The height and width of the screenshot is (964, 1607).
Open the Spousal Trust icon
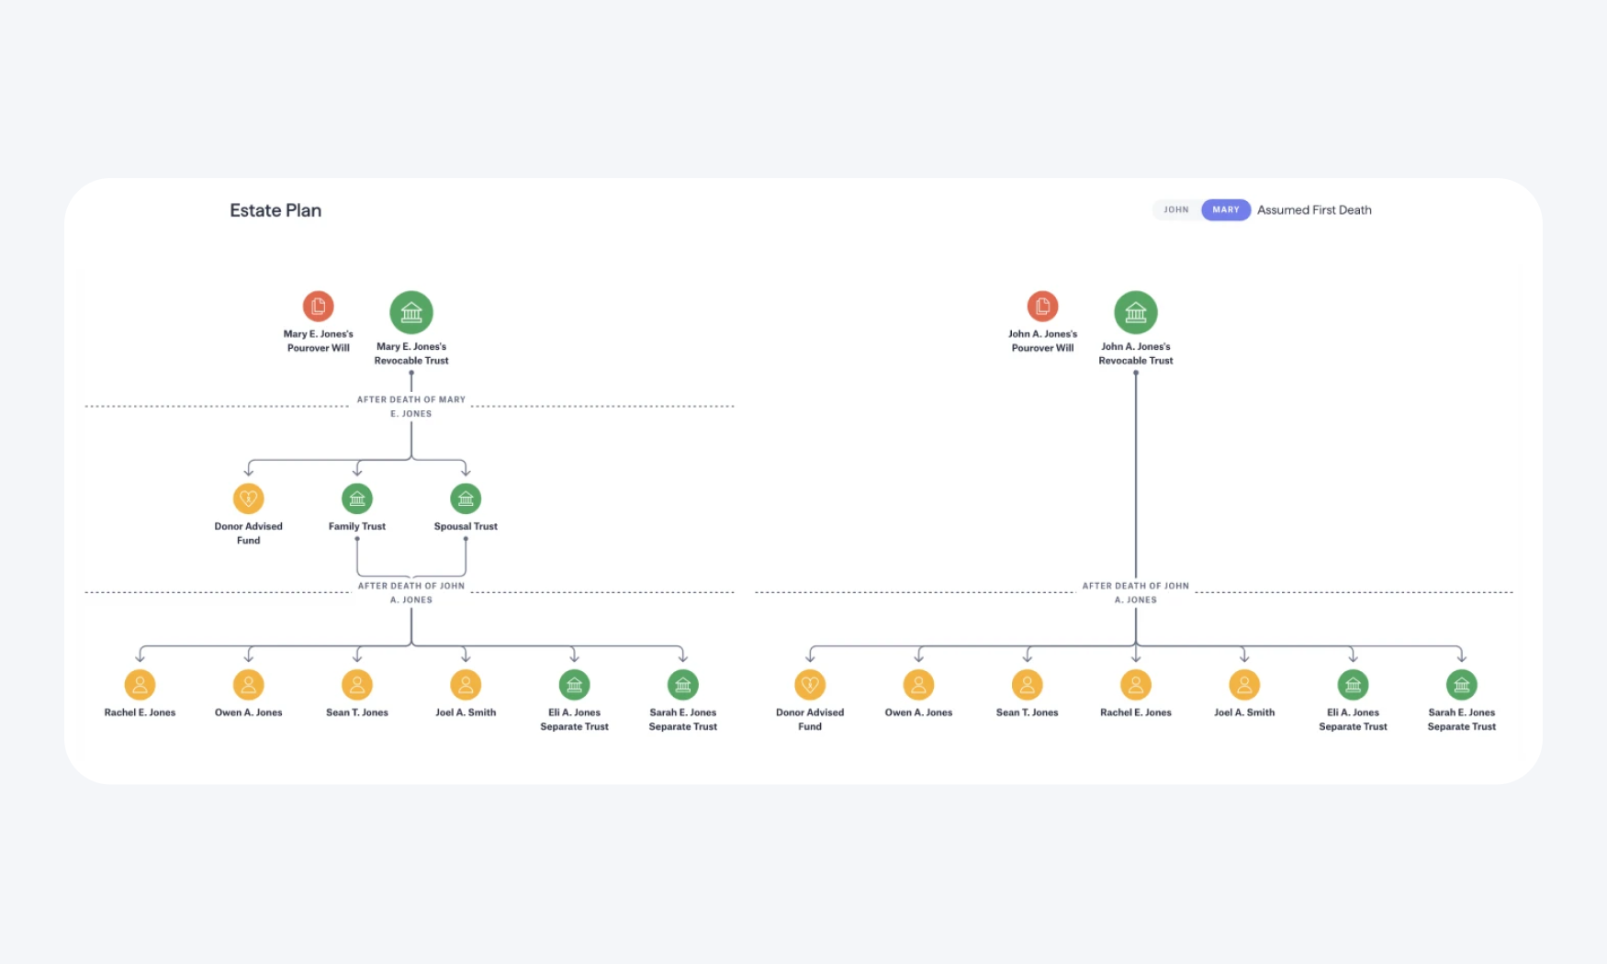pos(466,499)
